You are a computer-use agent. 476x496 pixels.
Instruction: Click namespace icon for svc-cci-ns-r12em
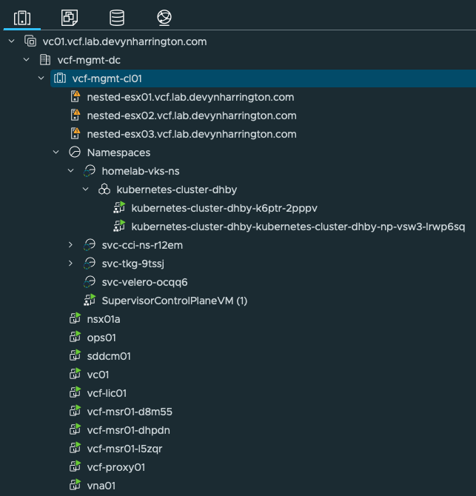[x=90, y=245]
